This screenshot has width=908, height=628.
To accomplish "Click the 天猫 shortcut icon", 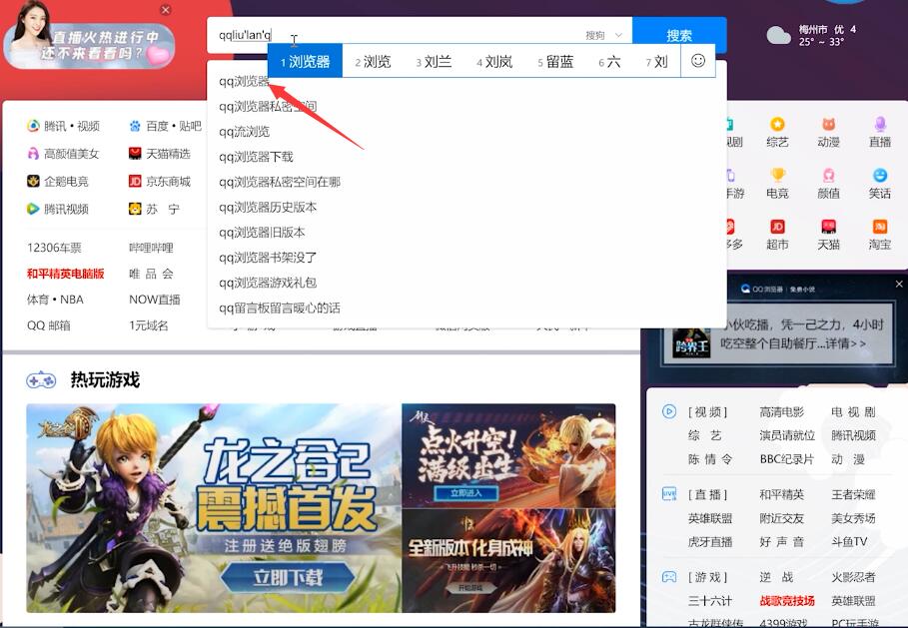I will (x=829, y=227).
